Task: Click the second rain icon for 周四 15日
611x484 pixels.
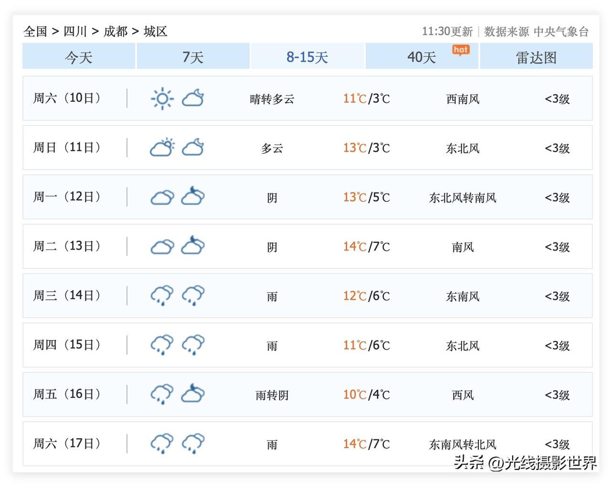Action: (193, 345)
